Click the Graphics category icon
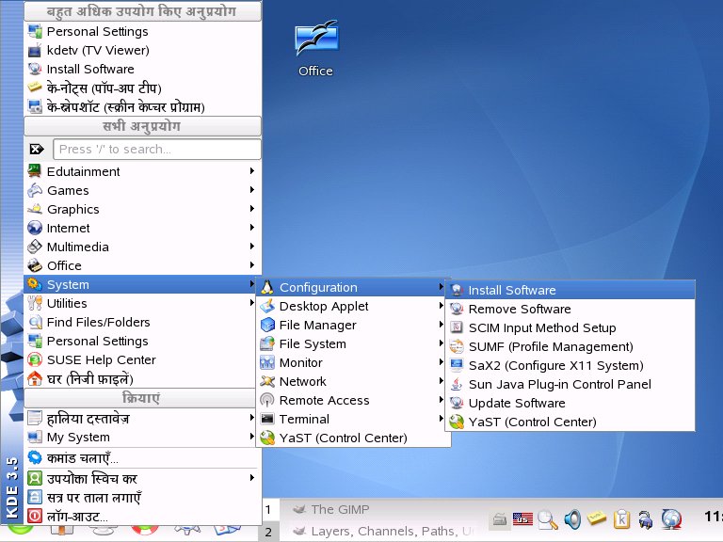This screenshot has width=723, height=542. [x=35, y=209]
